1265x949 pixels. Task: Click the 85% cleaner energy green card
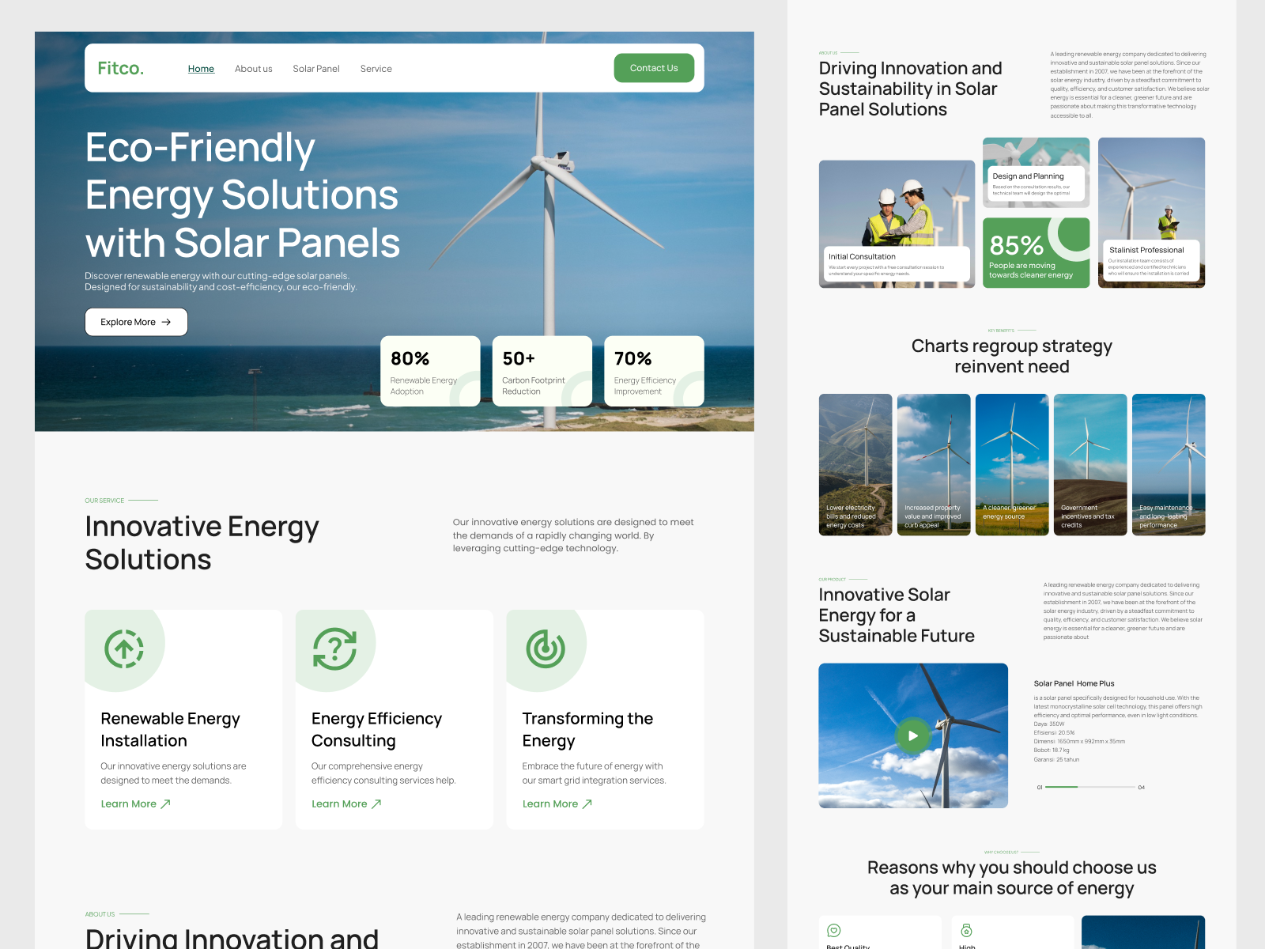click(x=1036, y=251)
